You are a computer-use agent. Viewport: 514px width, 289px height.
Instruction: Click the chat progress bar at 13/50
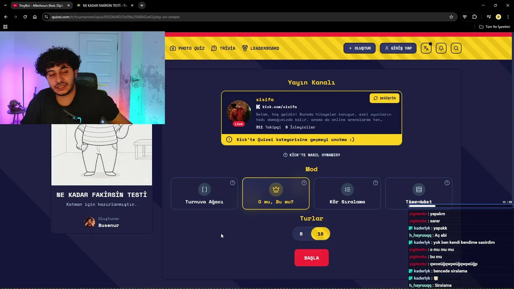pos(460,206)
